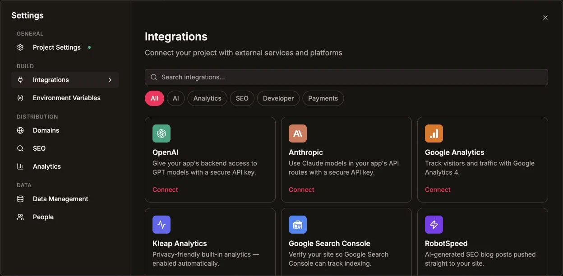Click the Google Analytics logo icon

tap(434, 133)
